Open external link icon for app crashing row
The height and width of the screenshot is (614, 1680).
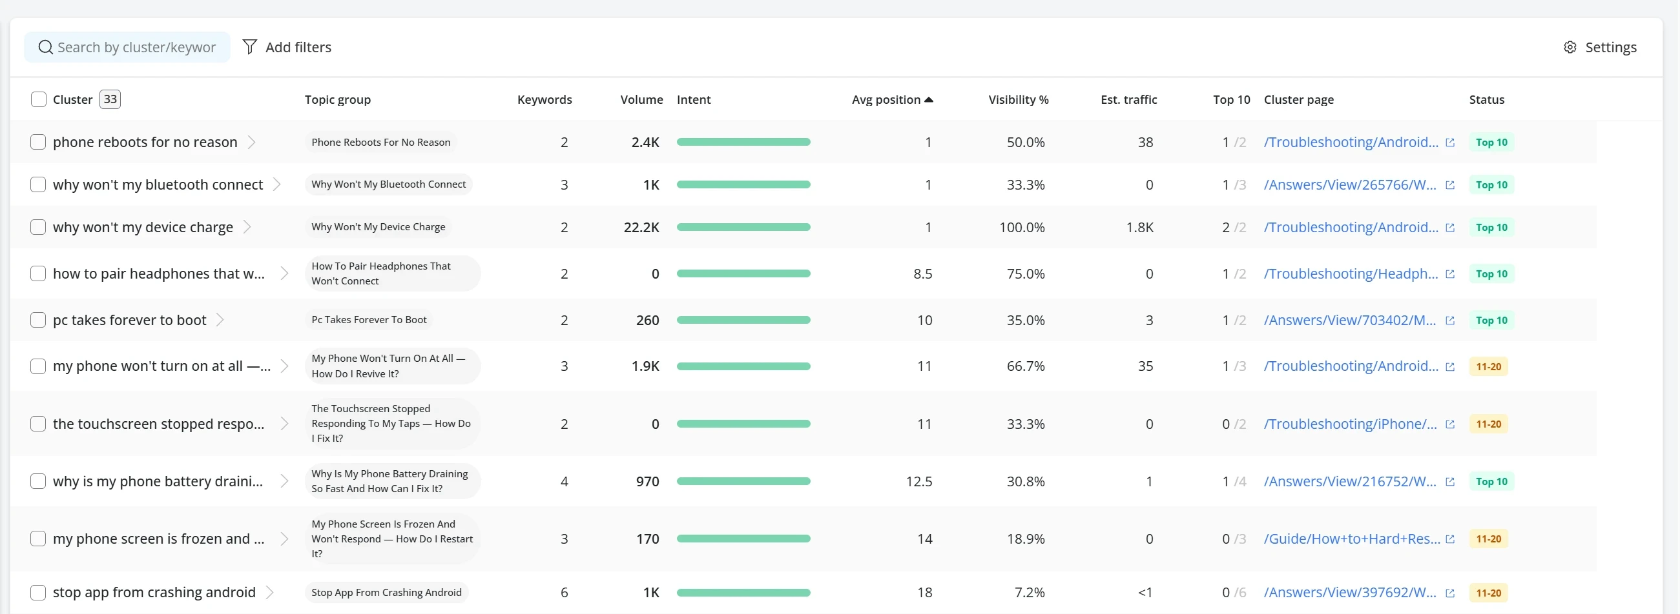tap(1450, 593)
